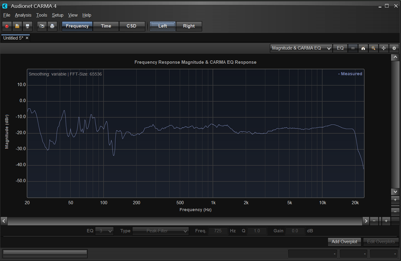
Task: Click the Add Overplot button
Action: pos(345,241)
